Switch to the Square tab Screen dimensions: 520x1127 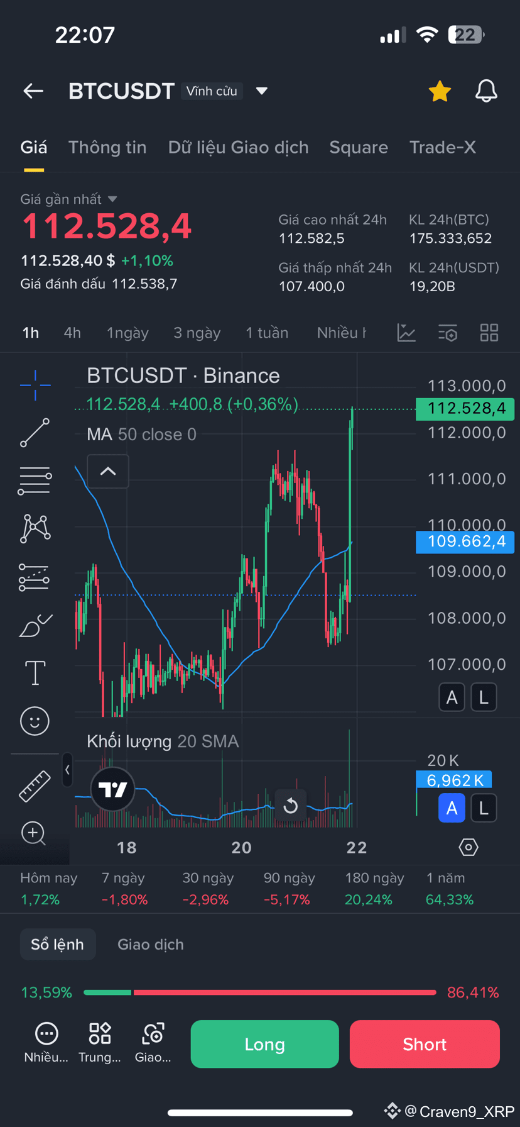pyautogui.click(x=359, y=147)
